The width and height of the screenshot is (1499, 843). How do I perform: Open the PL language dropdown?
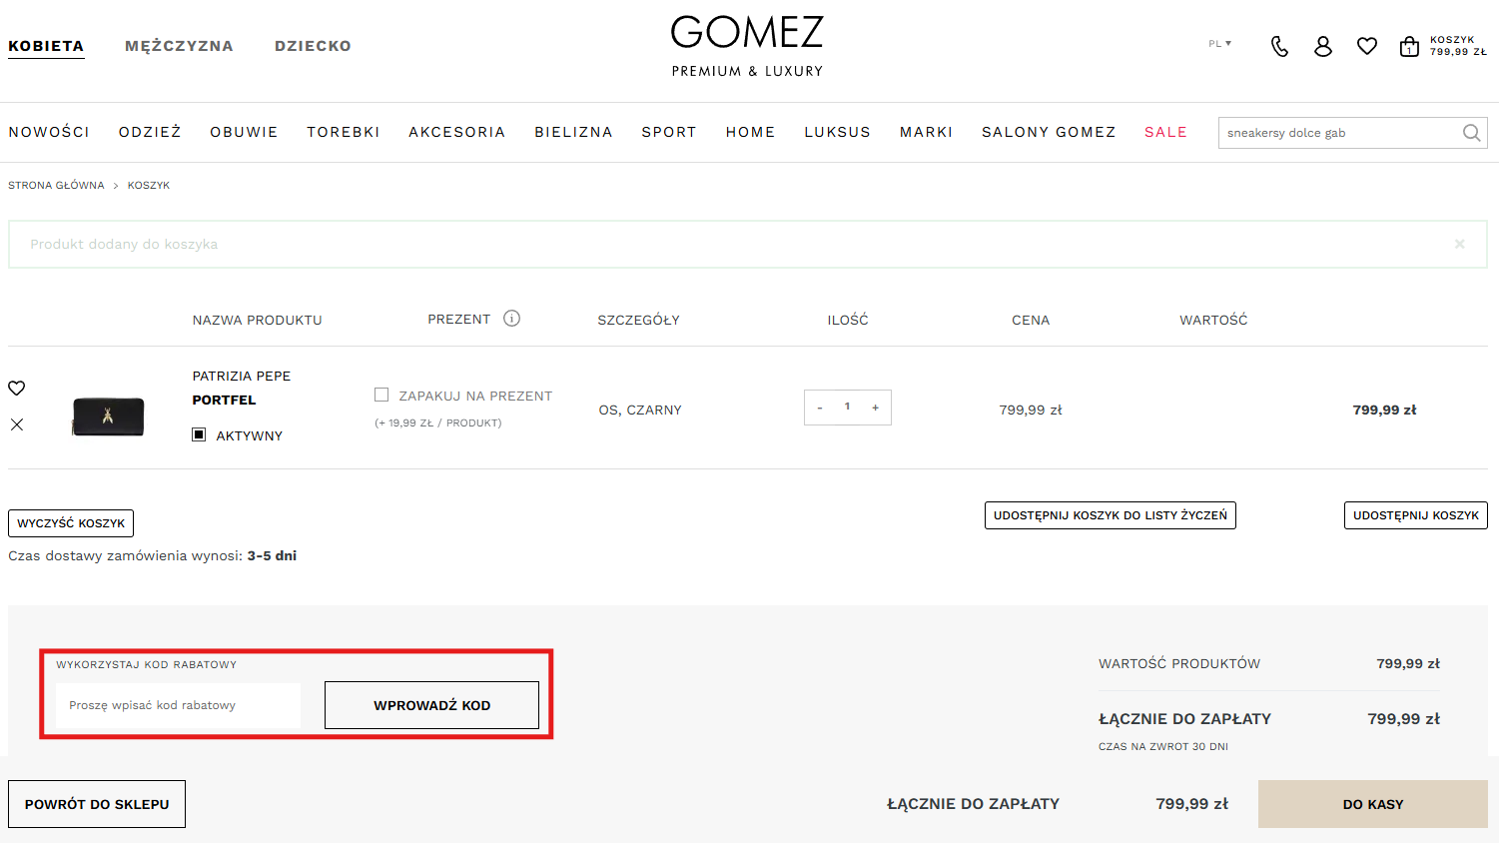[x=1218, y=44]
